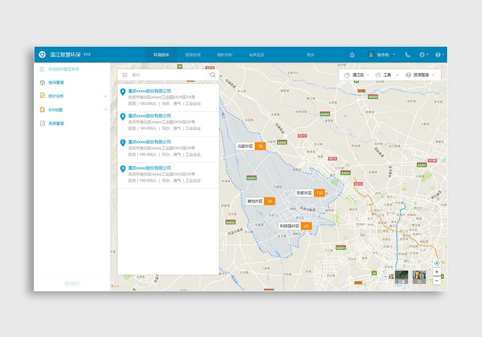Switch to the 噪声监测 tab
The width and height of the screenshot is (482, 337).
click(257, 55)
